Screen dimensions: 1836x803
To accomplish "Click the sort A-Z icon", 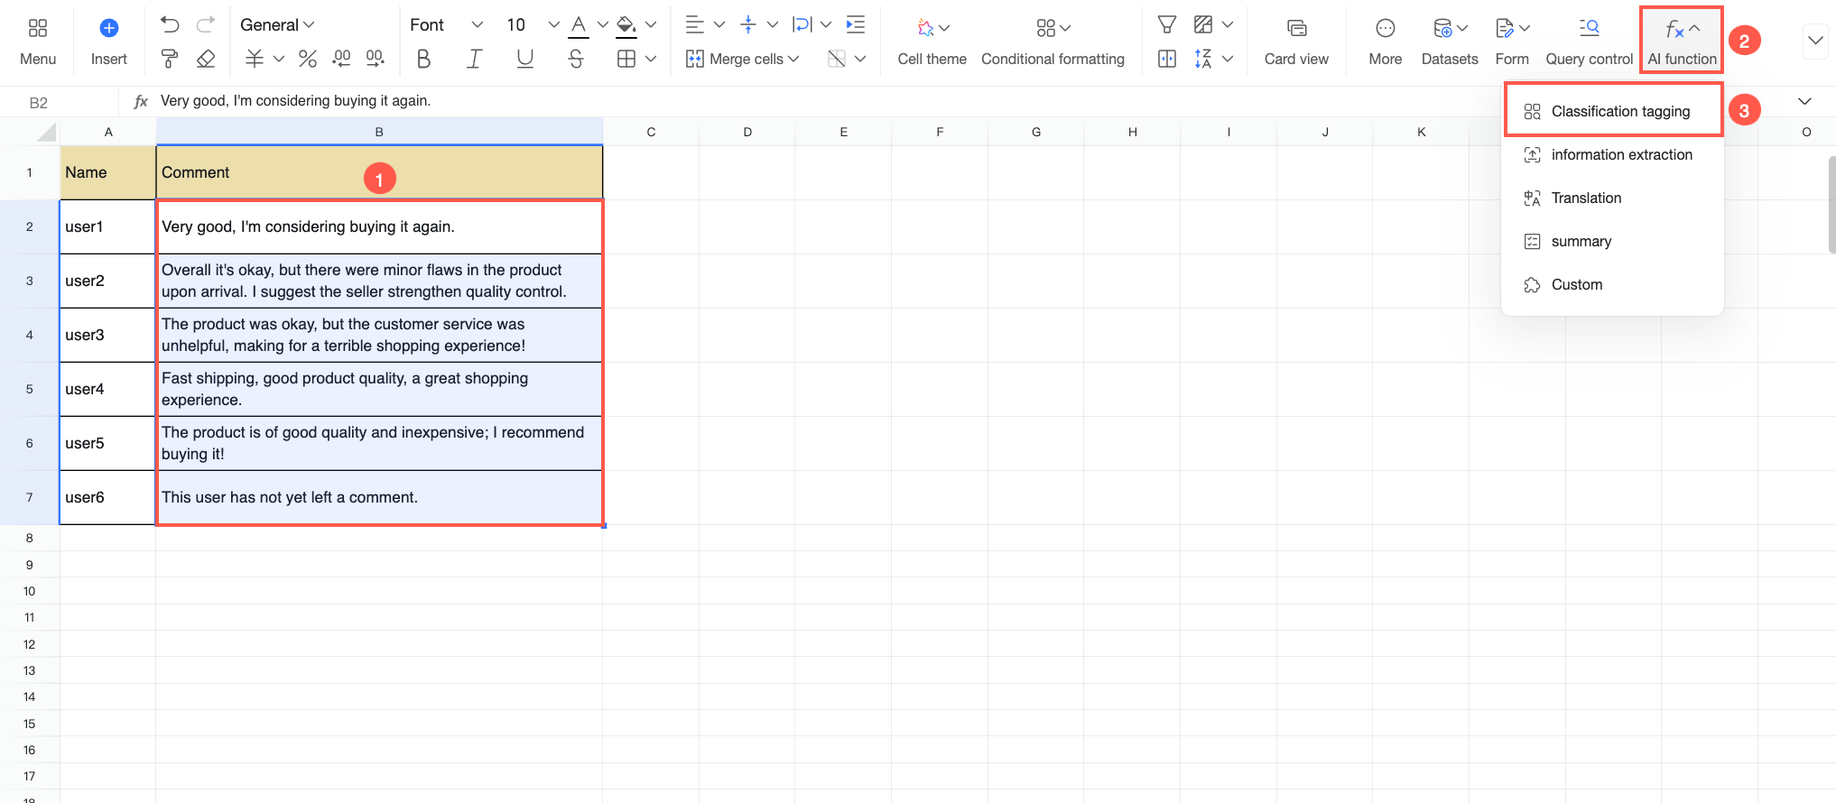I will point(1202,59).
